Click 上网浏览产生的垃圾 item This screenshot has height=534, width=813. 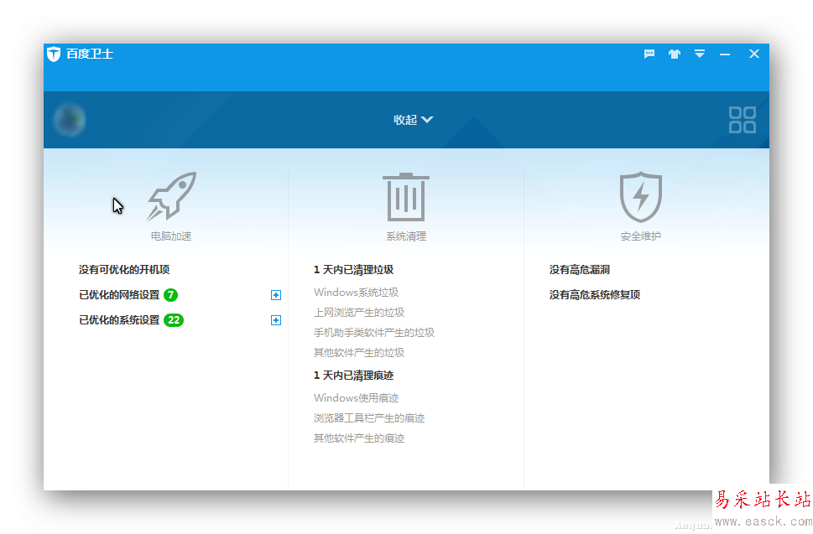(x=359, y=313)
